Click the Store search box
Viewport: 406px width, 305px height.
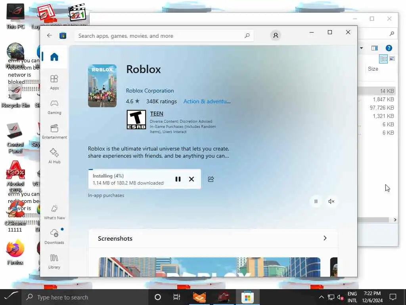pyautogui.click(x=165, y=36)
